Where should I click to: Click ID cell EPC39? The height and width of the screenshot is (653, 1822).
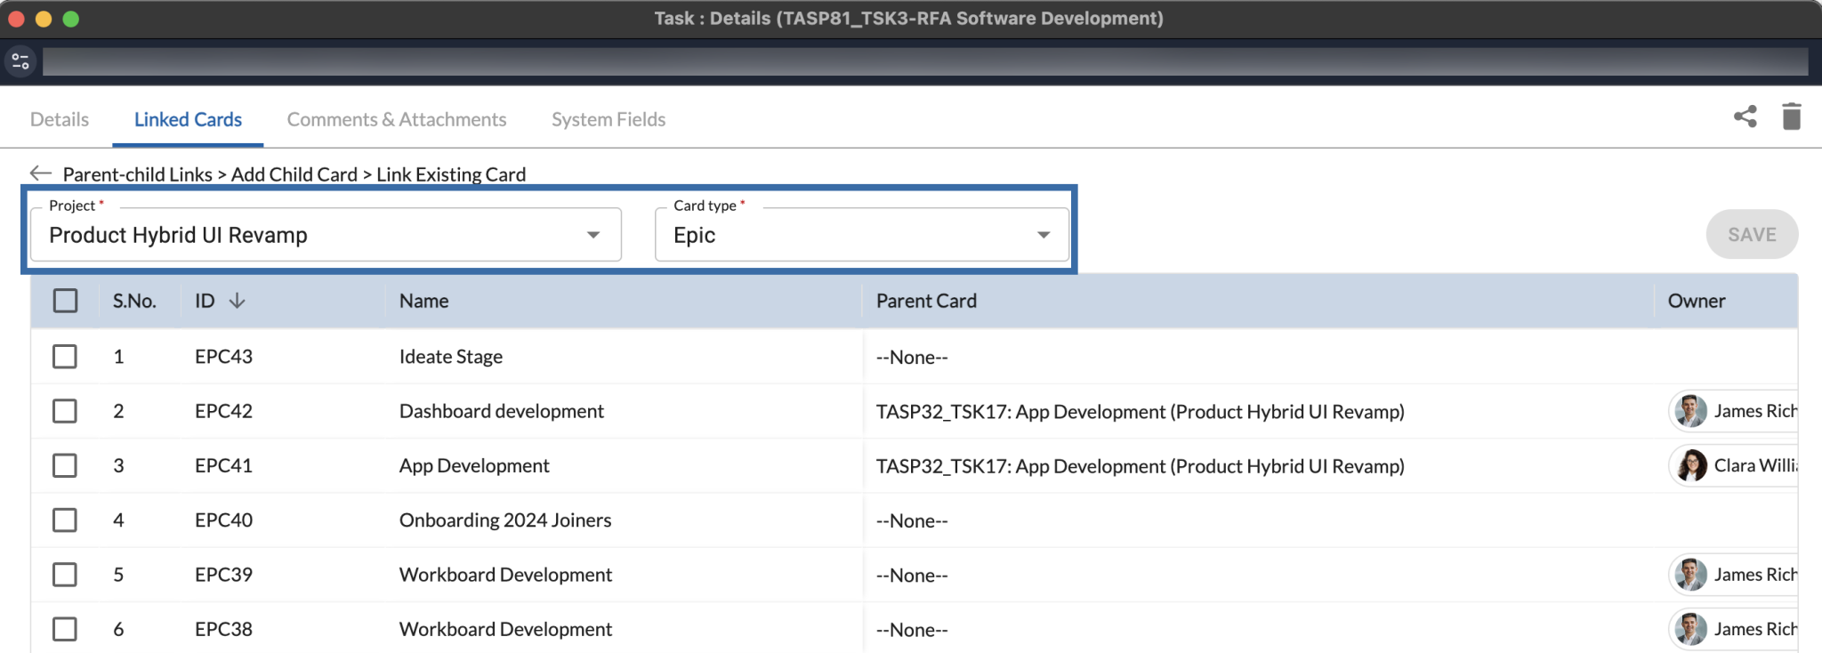(x=224, y=575)
